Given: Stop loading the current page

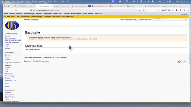Looking at the screenshot, I should tap(12, 10).
